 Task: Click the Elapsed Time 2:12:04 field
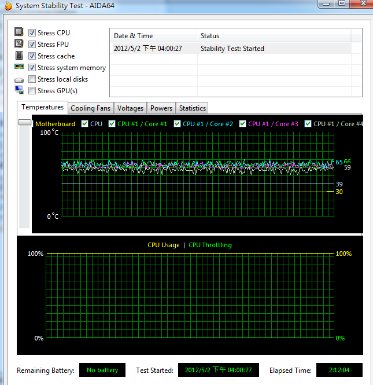[x=339, y=370]
